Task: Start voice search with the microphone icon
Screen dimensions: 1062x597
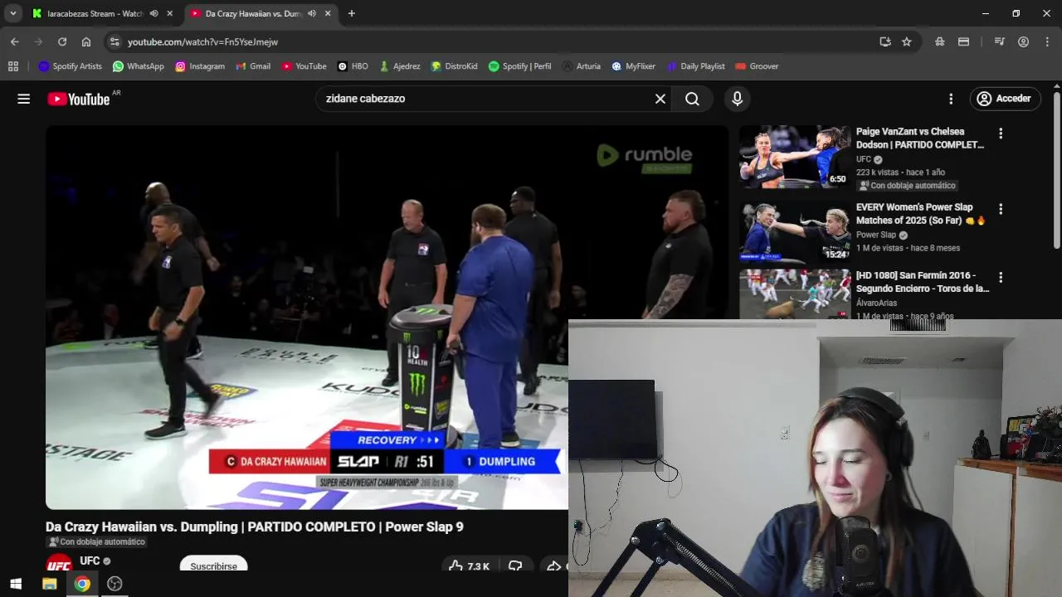Action: (737, 99)
